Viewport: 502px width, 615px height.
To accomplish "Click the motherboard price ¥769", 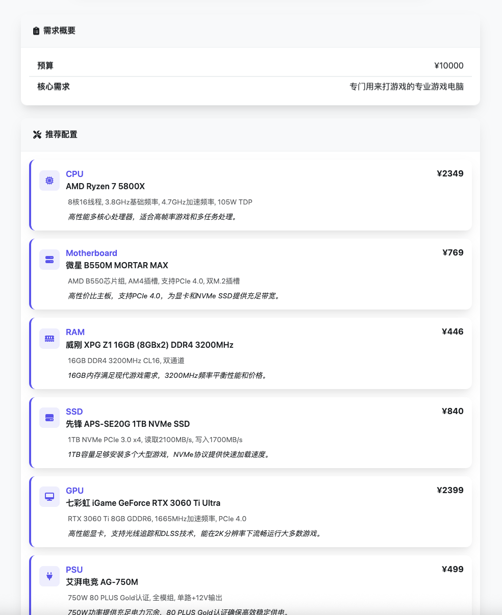I will pos(453,253).
